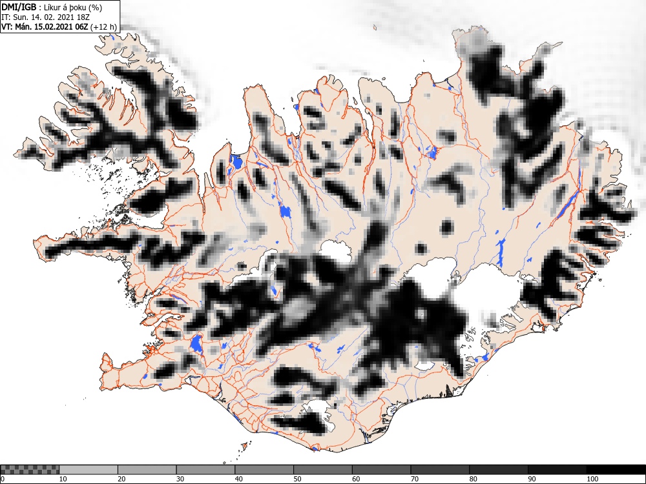Viewport: 646px width, 484px height.
Task: Click the DMI/IGB title label
Action: 19,7
